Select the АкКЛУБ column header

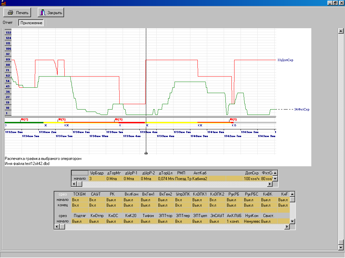(234, 216)
